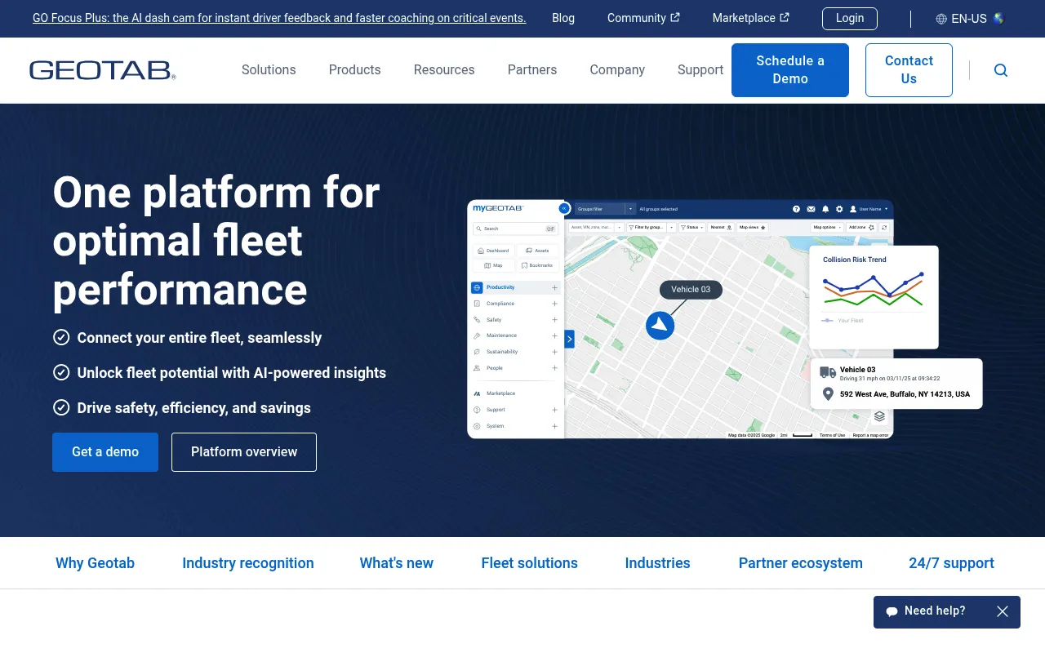This screenshot has width=1045, height=653.
Task: Jump to Industry recognition section
Action: coord(248,563)
